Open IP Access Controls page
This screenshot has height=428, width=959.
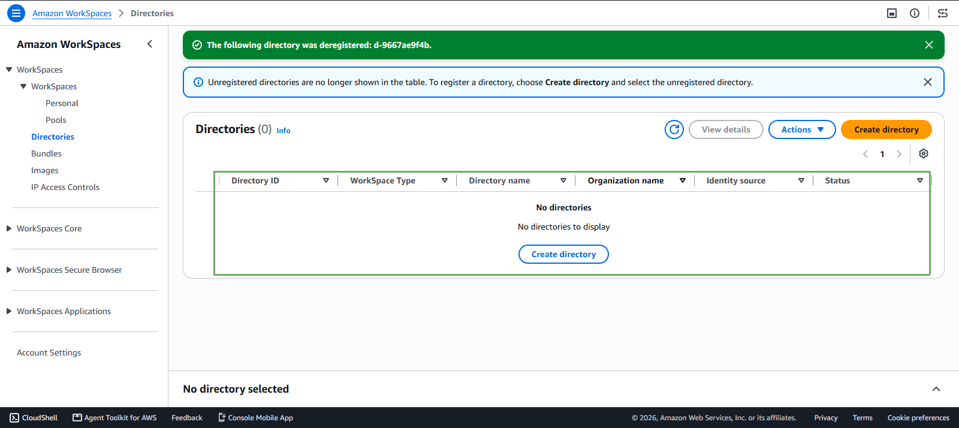coord(65,187)
